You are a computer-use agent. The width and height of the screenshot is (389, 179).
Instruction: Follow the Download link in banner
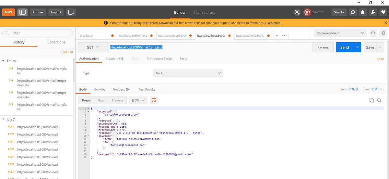[x=166, y=23]
